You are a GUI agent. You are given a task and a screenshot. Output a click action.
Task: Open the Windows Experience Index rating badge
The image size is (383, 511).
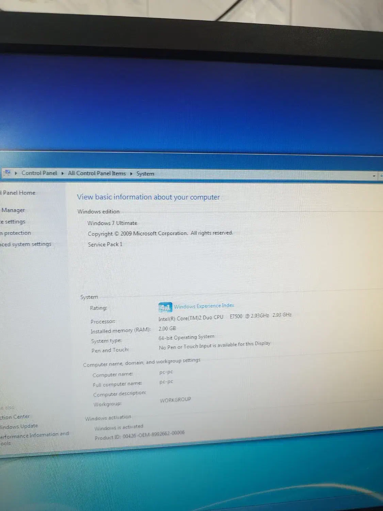[x=165, y=307]
